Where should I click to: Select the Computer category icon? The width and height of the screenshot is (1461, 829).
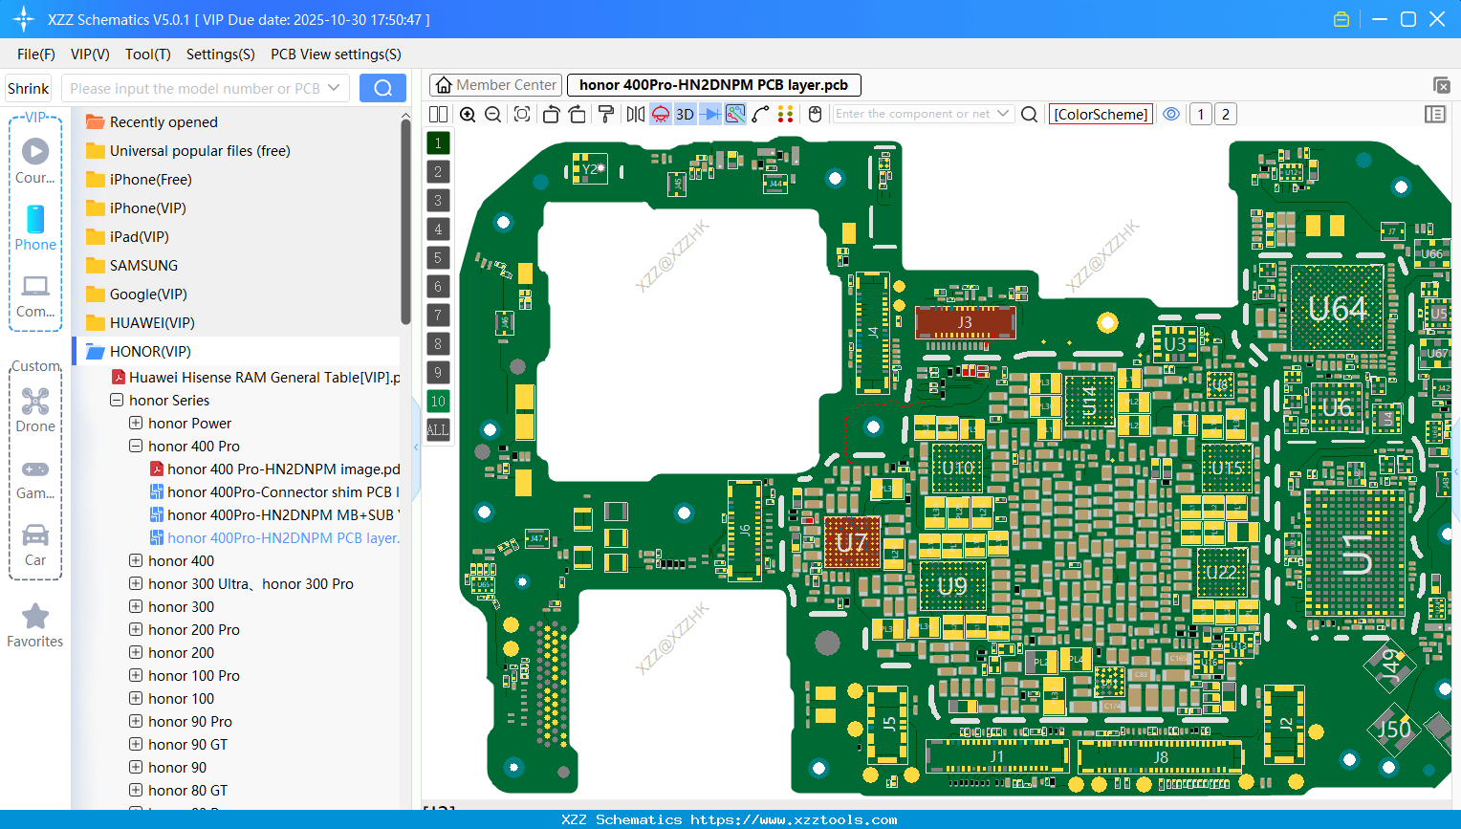[35, 296]
